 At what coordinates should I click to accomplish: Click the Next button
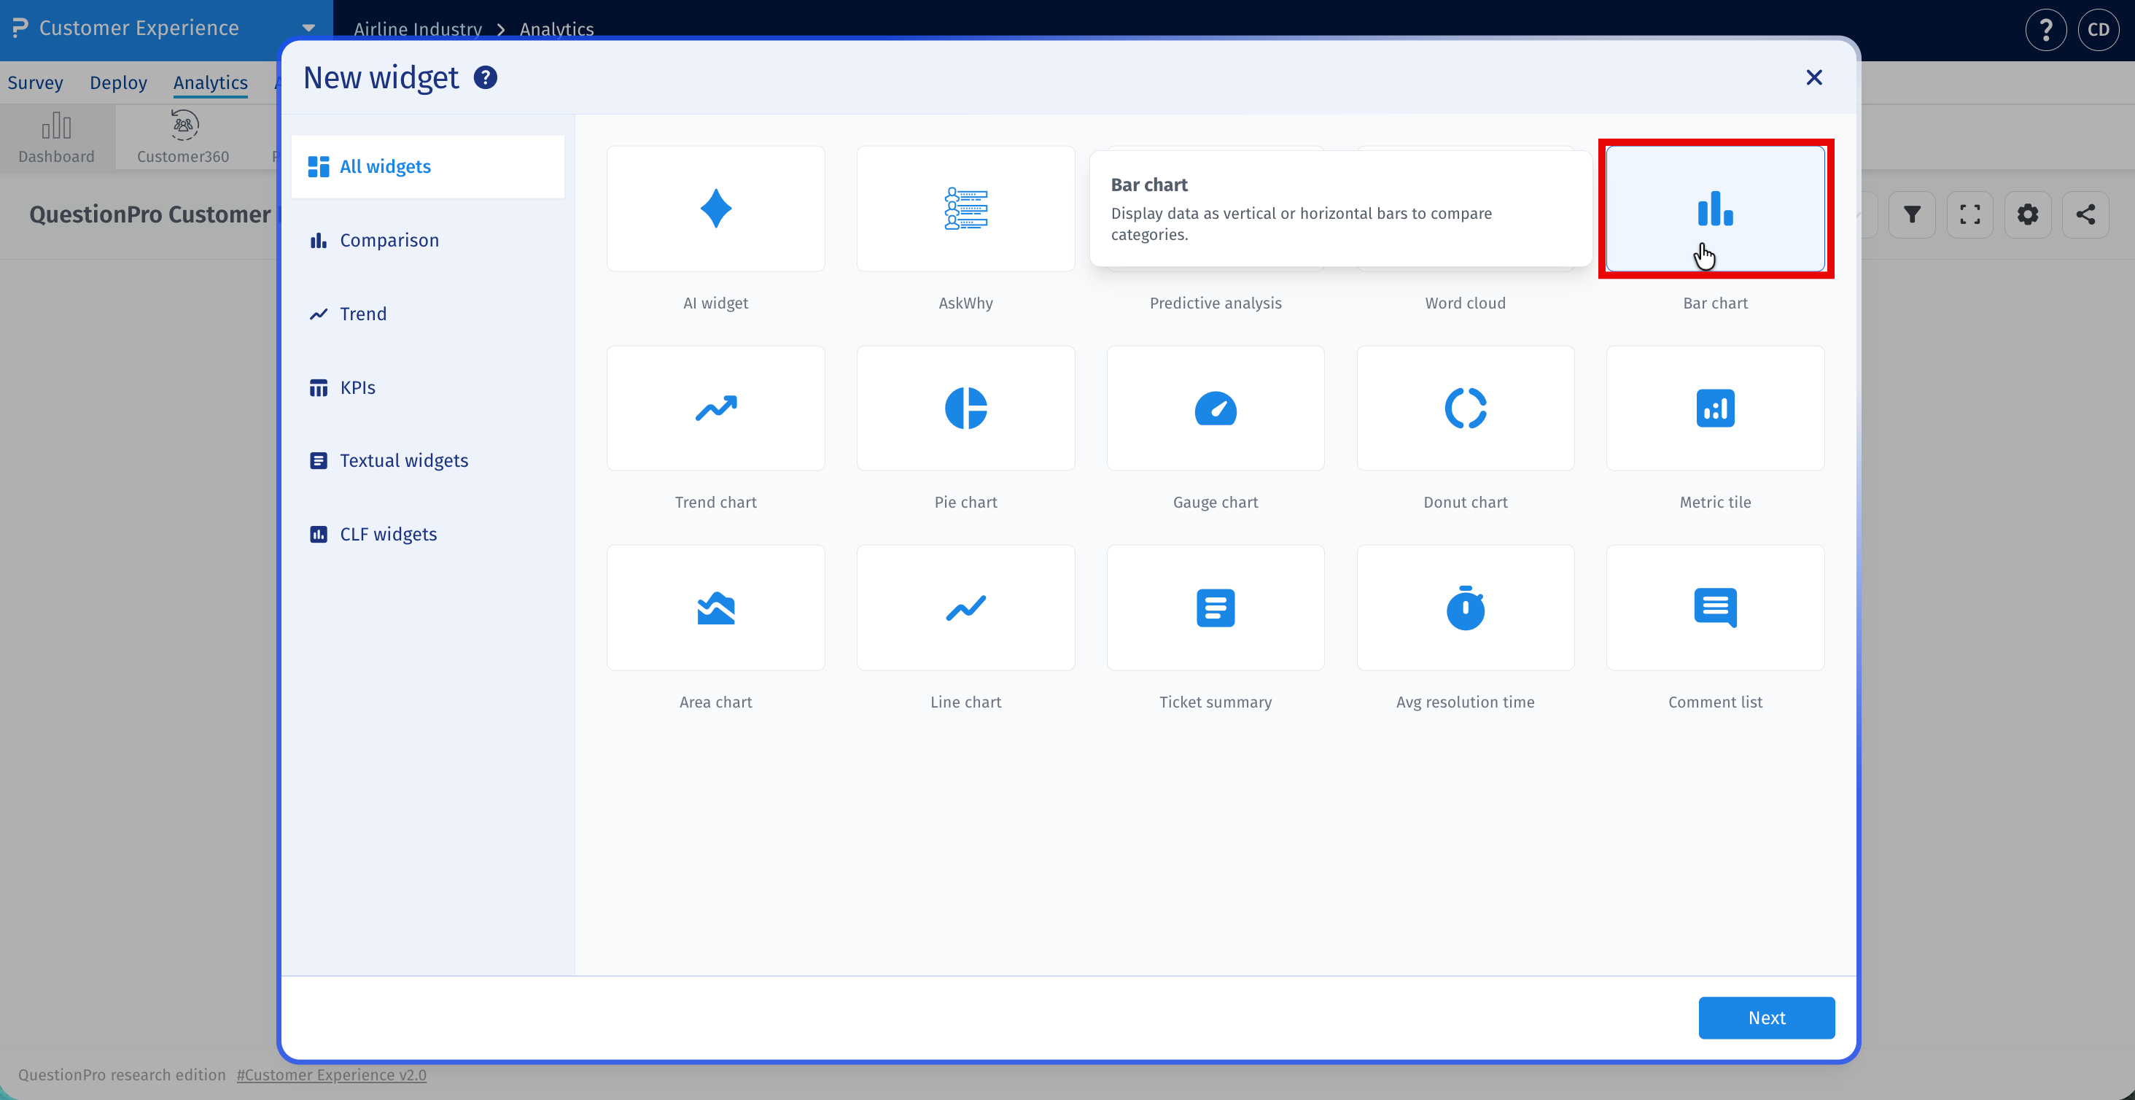point(1766,1018)
